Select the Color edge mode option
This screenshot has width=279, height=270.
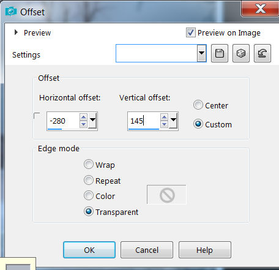click(x=89, y=195)
